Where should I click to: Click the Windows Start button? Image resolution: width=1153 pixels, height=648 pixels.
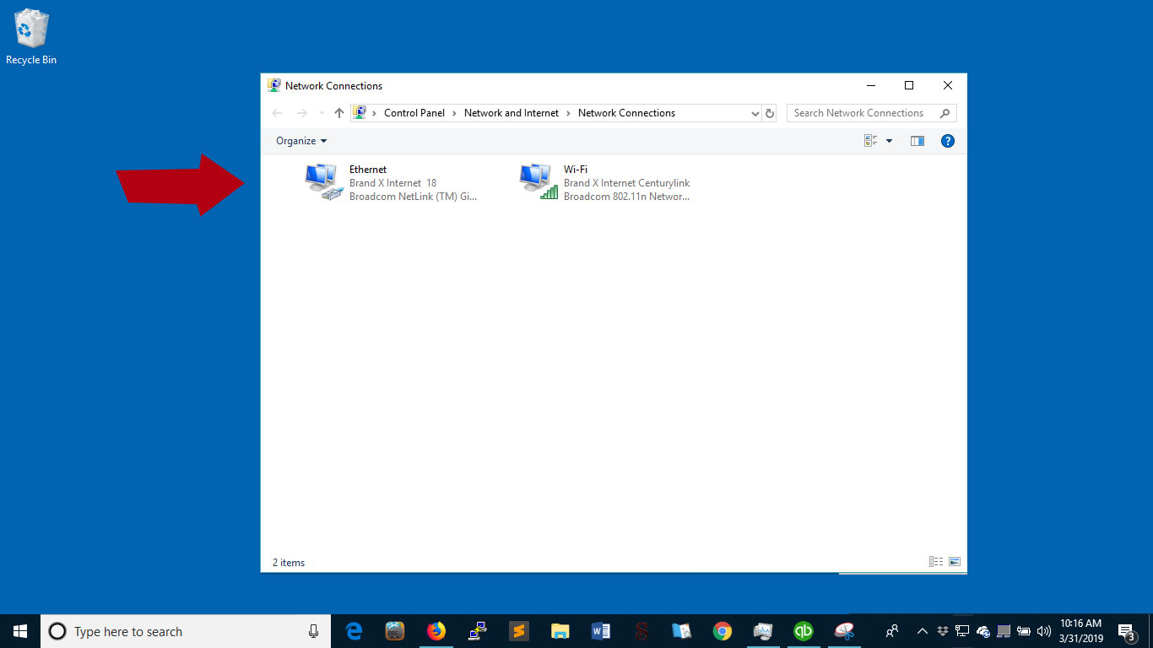pyautogui.click(x=20, y=631)
